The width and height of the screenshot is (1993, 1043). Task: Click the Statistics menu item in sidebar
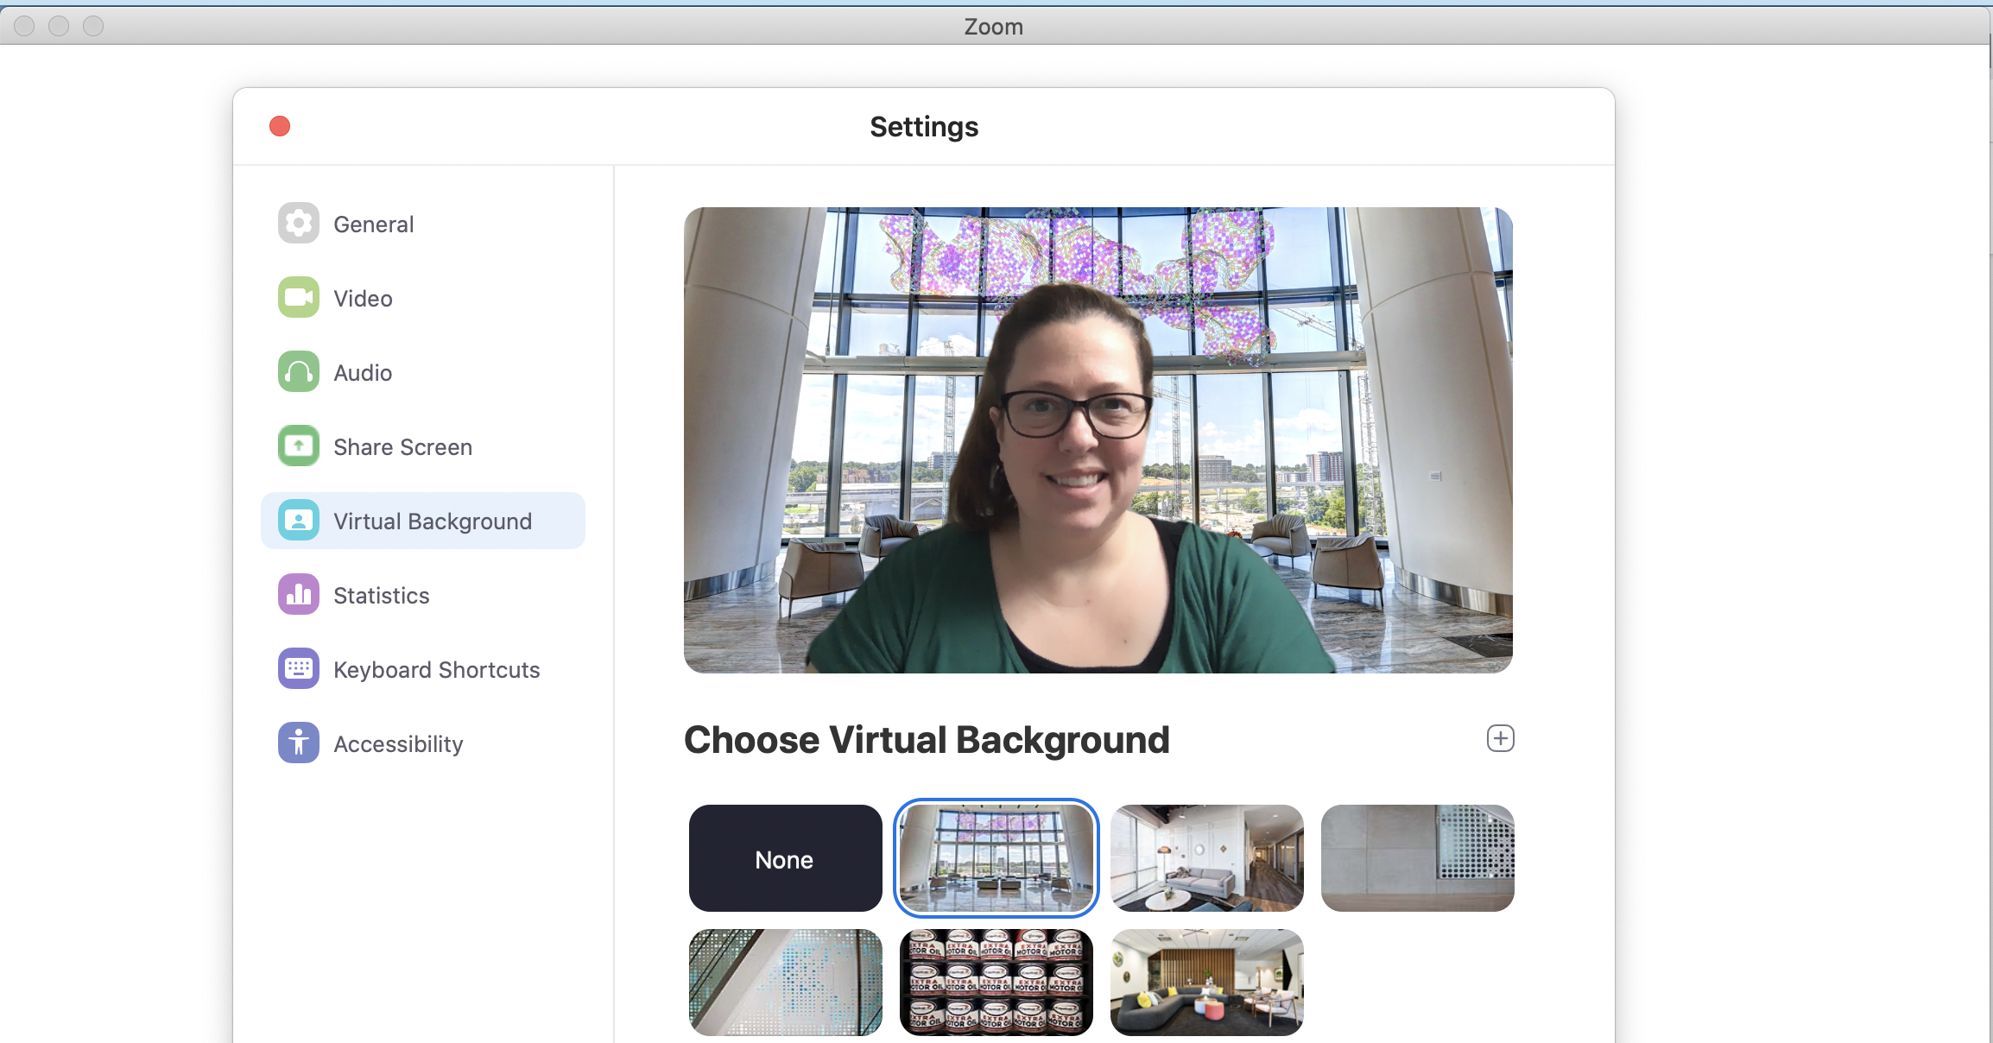pyautogui.click(x=380, y=595)
